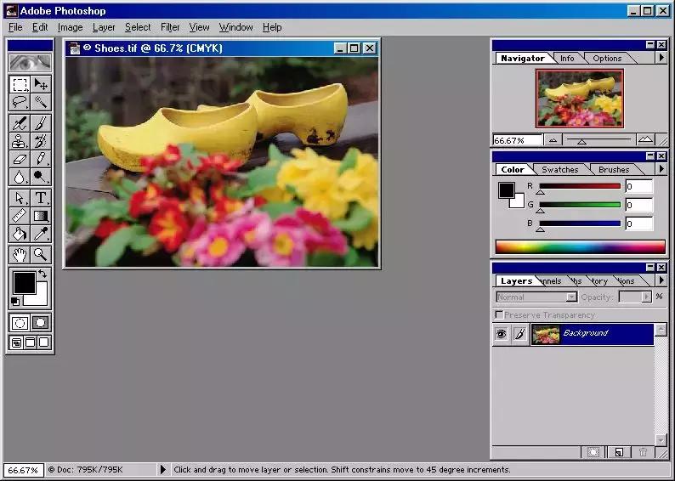The image size is (675, 481).
Task: Open the Layers panel flyout menu arrow
Action: coord(661,280)
